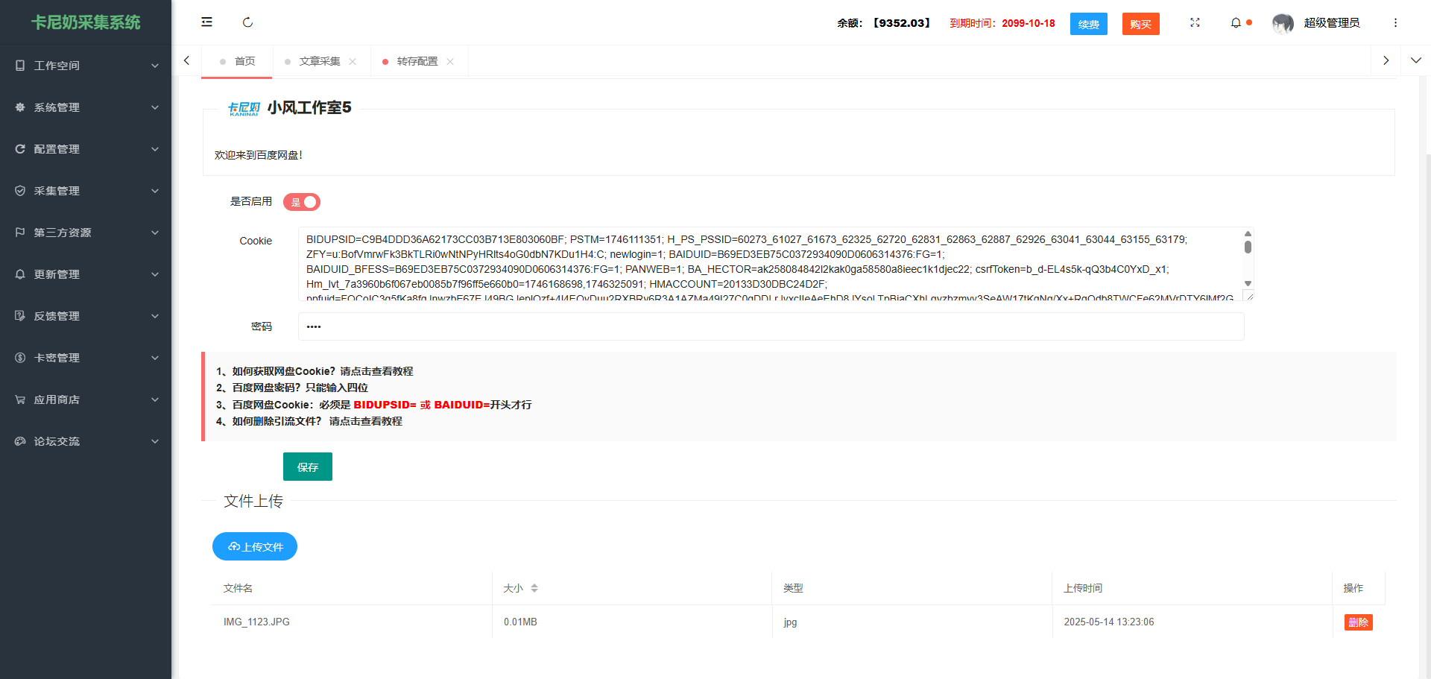Click the 0.01MB size cell
The image size is (1431, 679).
click(x=520, y=622)
